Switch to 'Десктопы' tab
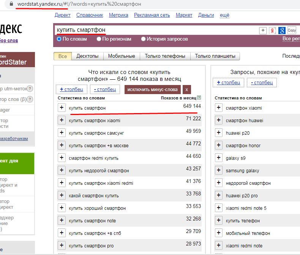The height and width of the screenshot is (255, 300). [87, 56]
